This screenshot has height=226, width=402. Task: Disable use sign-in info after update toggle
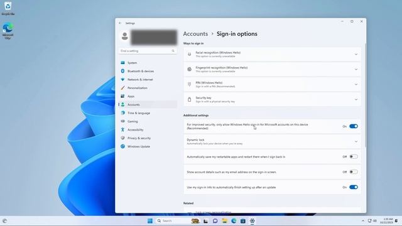coord(354,187)
